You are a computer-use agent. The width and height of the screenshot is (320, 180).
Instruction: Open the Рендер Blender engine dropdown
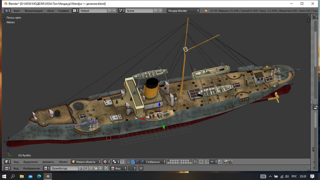[x=183, y=11]
